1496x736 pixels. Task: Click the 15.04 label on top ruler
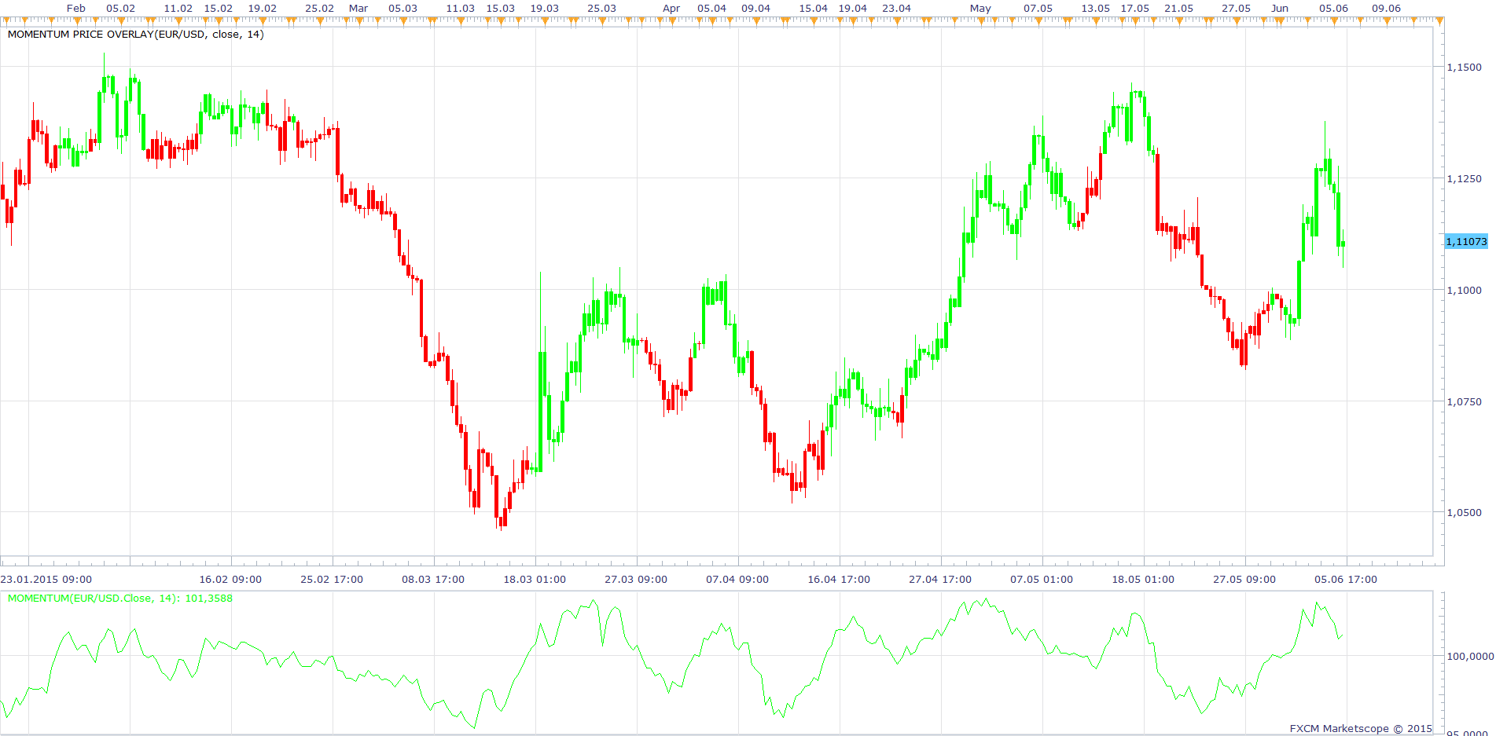814,9
